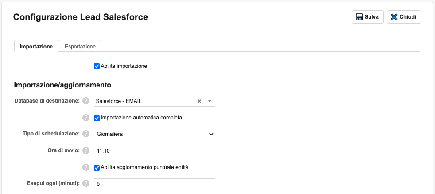Show help for Esegui ogni (minuti)

(86, 183)
